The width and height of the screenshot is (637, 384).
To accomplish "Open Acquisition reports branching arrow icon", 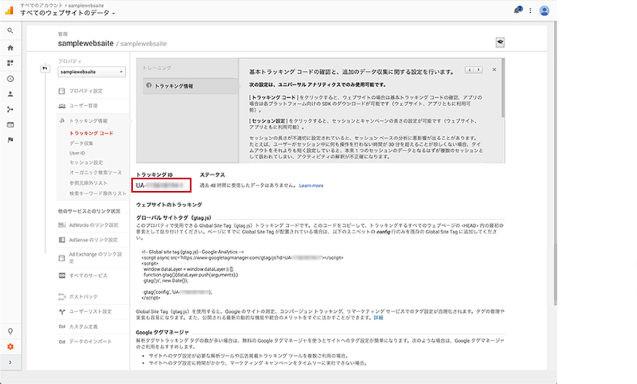I will coord(10,109).
